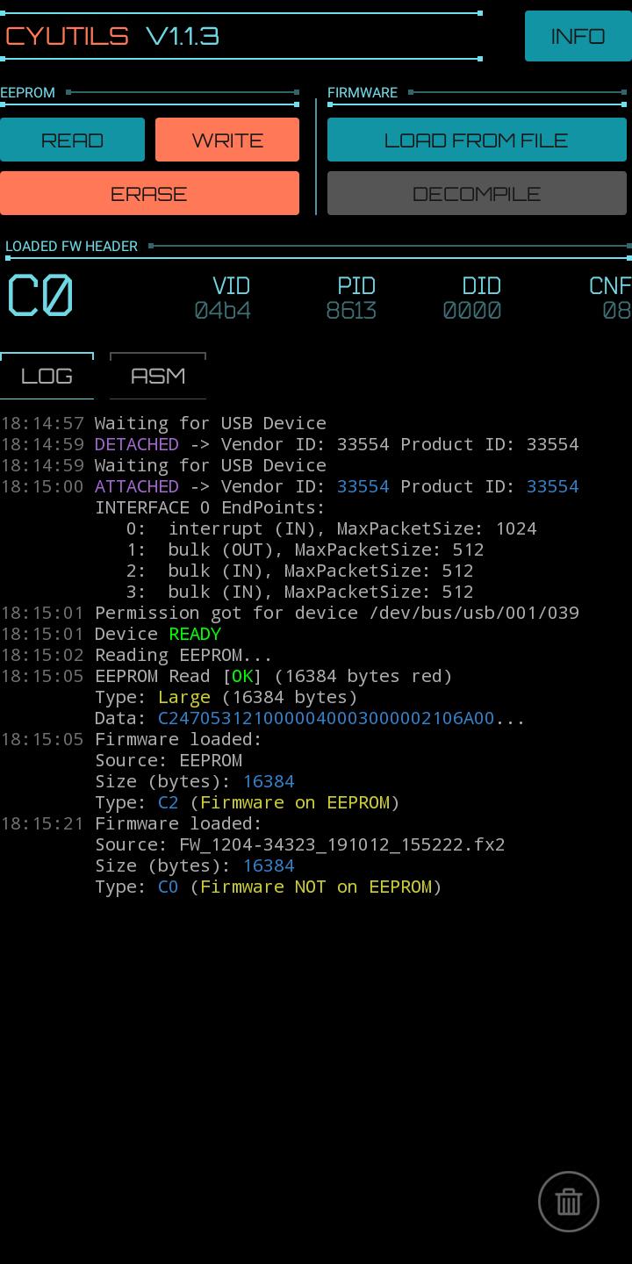Tap the green READY status text
Screen dimensions: 632x1264
[x=195, y=634]
